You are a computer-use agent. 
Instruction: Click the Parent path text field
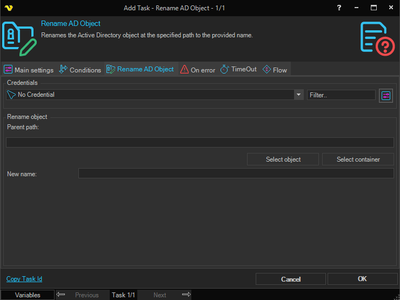199,142
